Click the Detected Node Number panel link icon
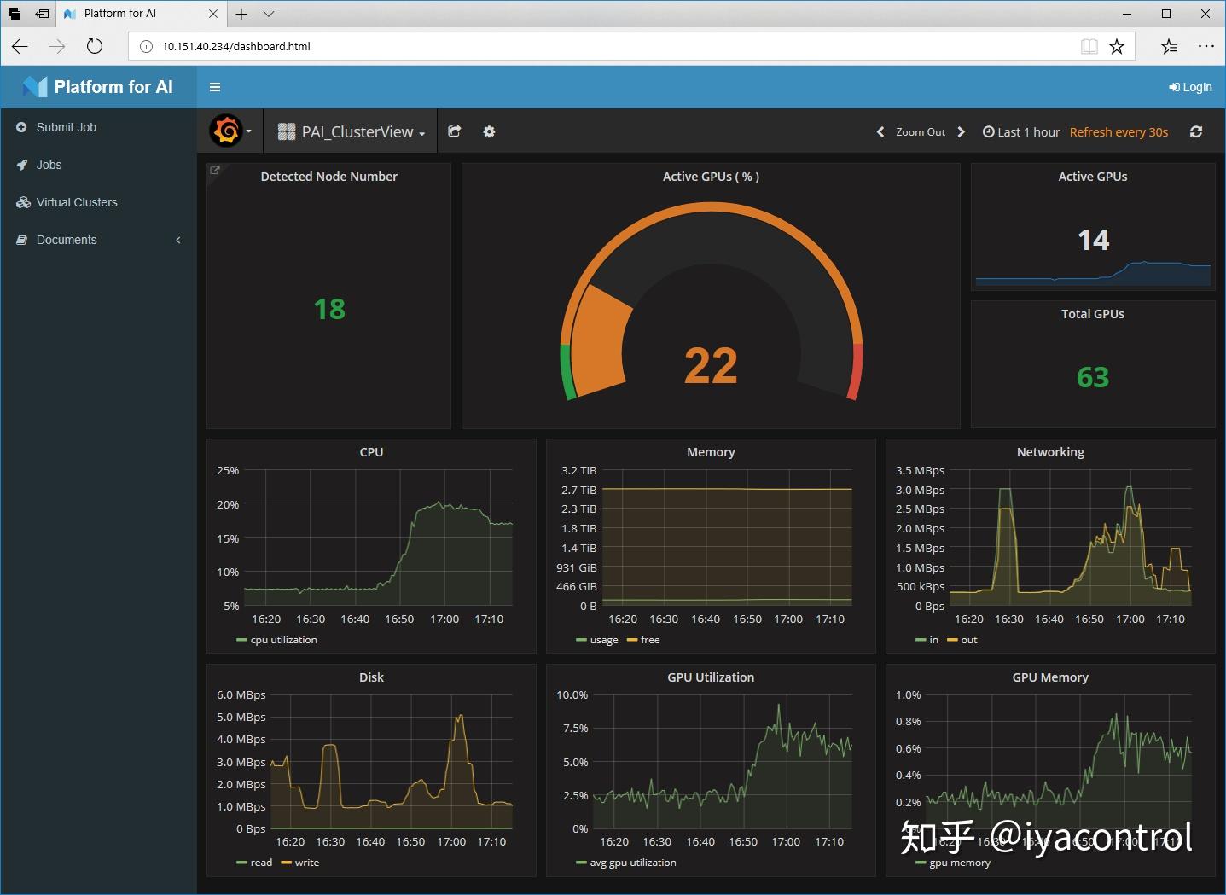1226x895 pixels. pyautogui.click(x=215, y=171)
